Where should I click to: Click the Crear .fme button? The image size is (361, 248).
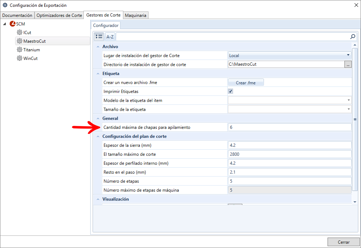pos(246,83)
